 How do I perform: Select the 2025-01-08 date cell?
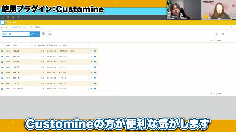tap(52, 89)
